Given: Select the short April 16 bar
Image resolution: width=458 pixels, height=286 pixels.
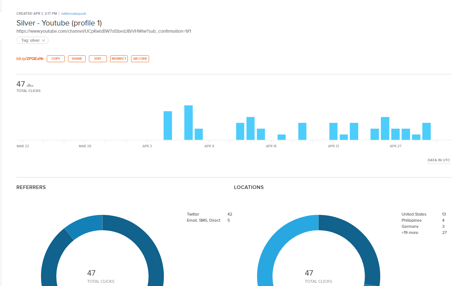Looking at the screenshot, I should (282, 137).
